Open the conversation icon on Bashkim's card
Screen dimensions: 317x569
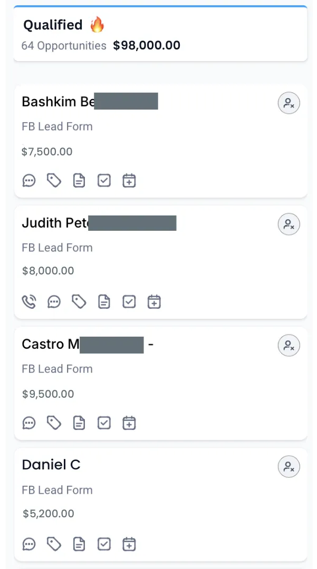[29, 181]
